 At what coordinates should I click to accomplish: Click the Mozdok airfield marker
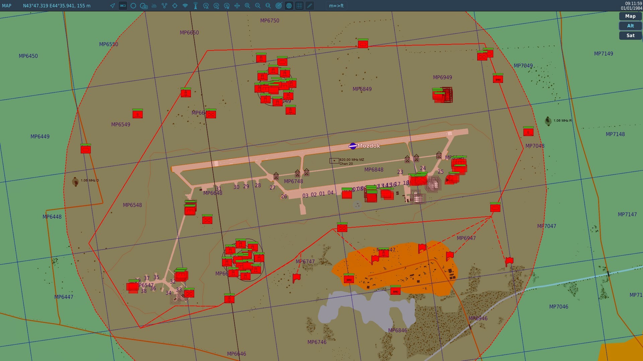tap(353, 146)
